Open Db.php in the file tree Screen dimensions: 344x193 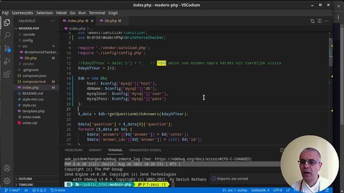(x=31, y=58)
